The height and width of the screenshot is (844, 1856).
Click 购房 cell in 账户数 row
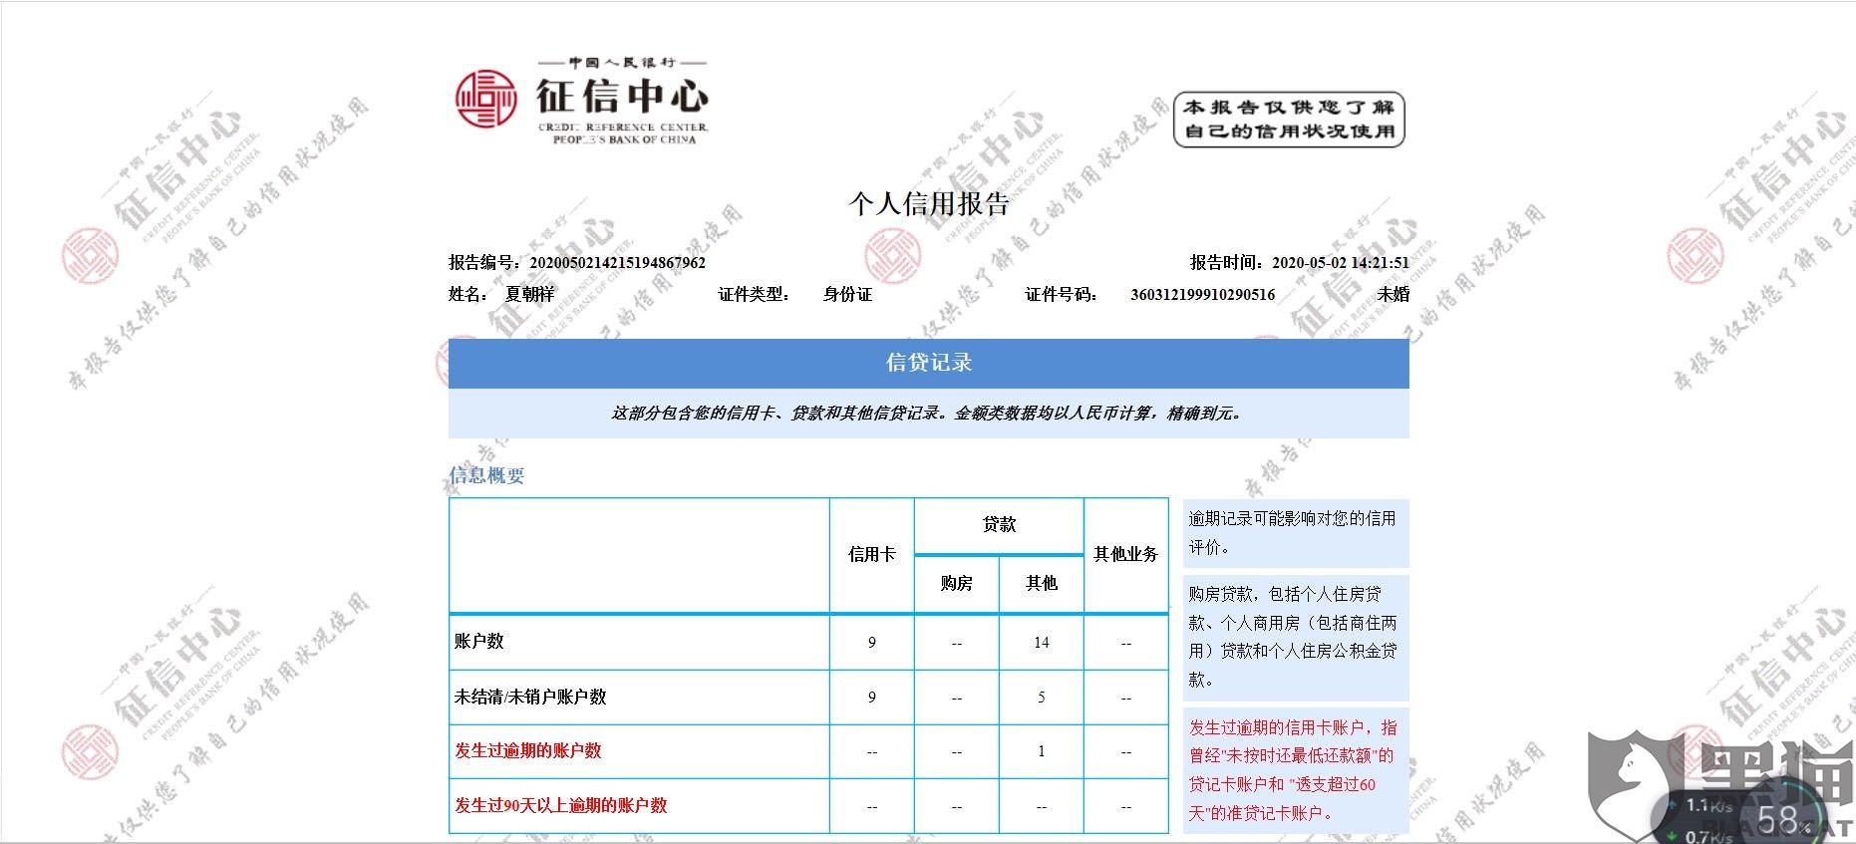coord(956,643)
